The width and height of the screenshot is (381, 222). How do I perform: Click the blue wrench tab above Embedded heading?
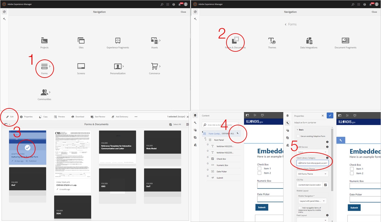341,140
